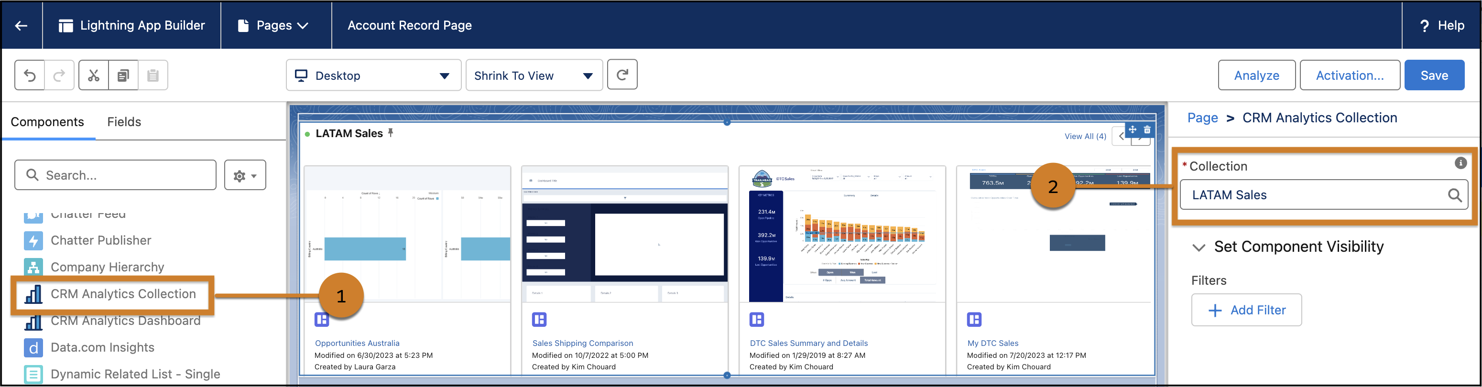
Task: Click the dashboard icon above Opportunities Australia
Action: (x=322, y=320)
